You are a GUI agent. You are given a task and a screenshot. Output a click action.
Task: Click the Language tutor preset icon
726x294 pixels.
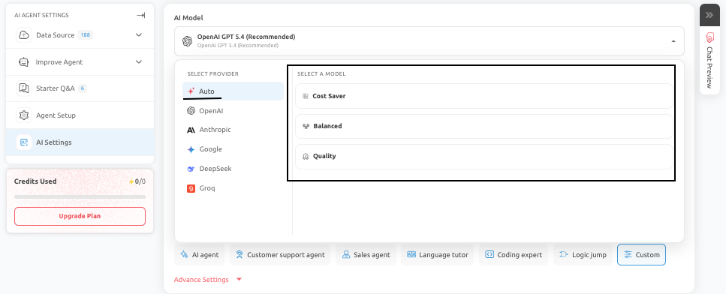[x=411, y=255]
